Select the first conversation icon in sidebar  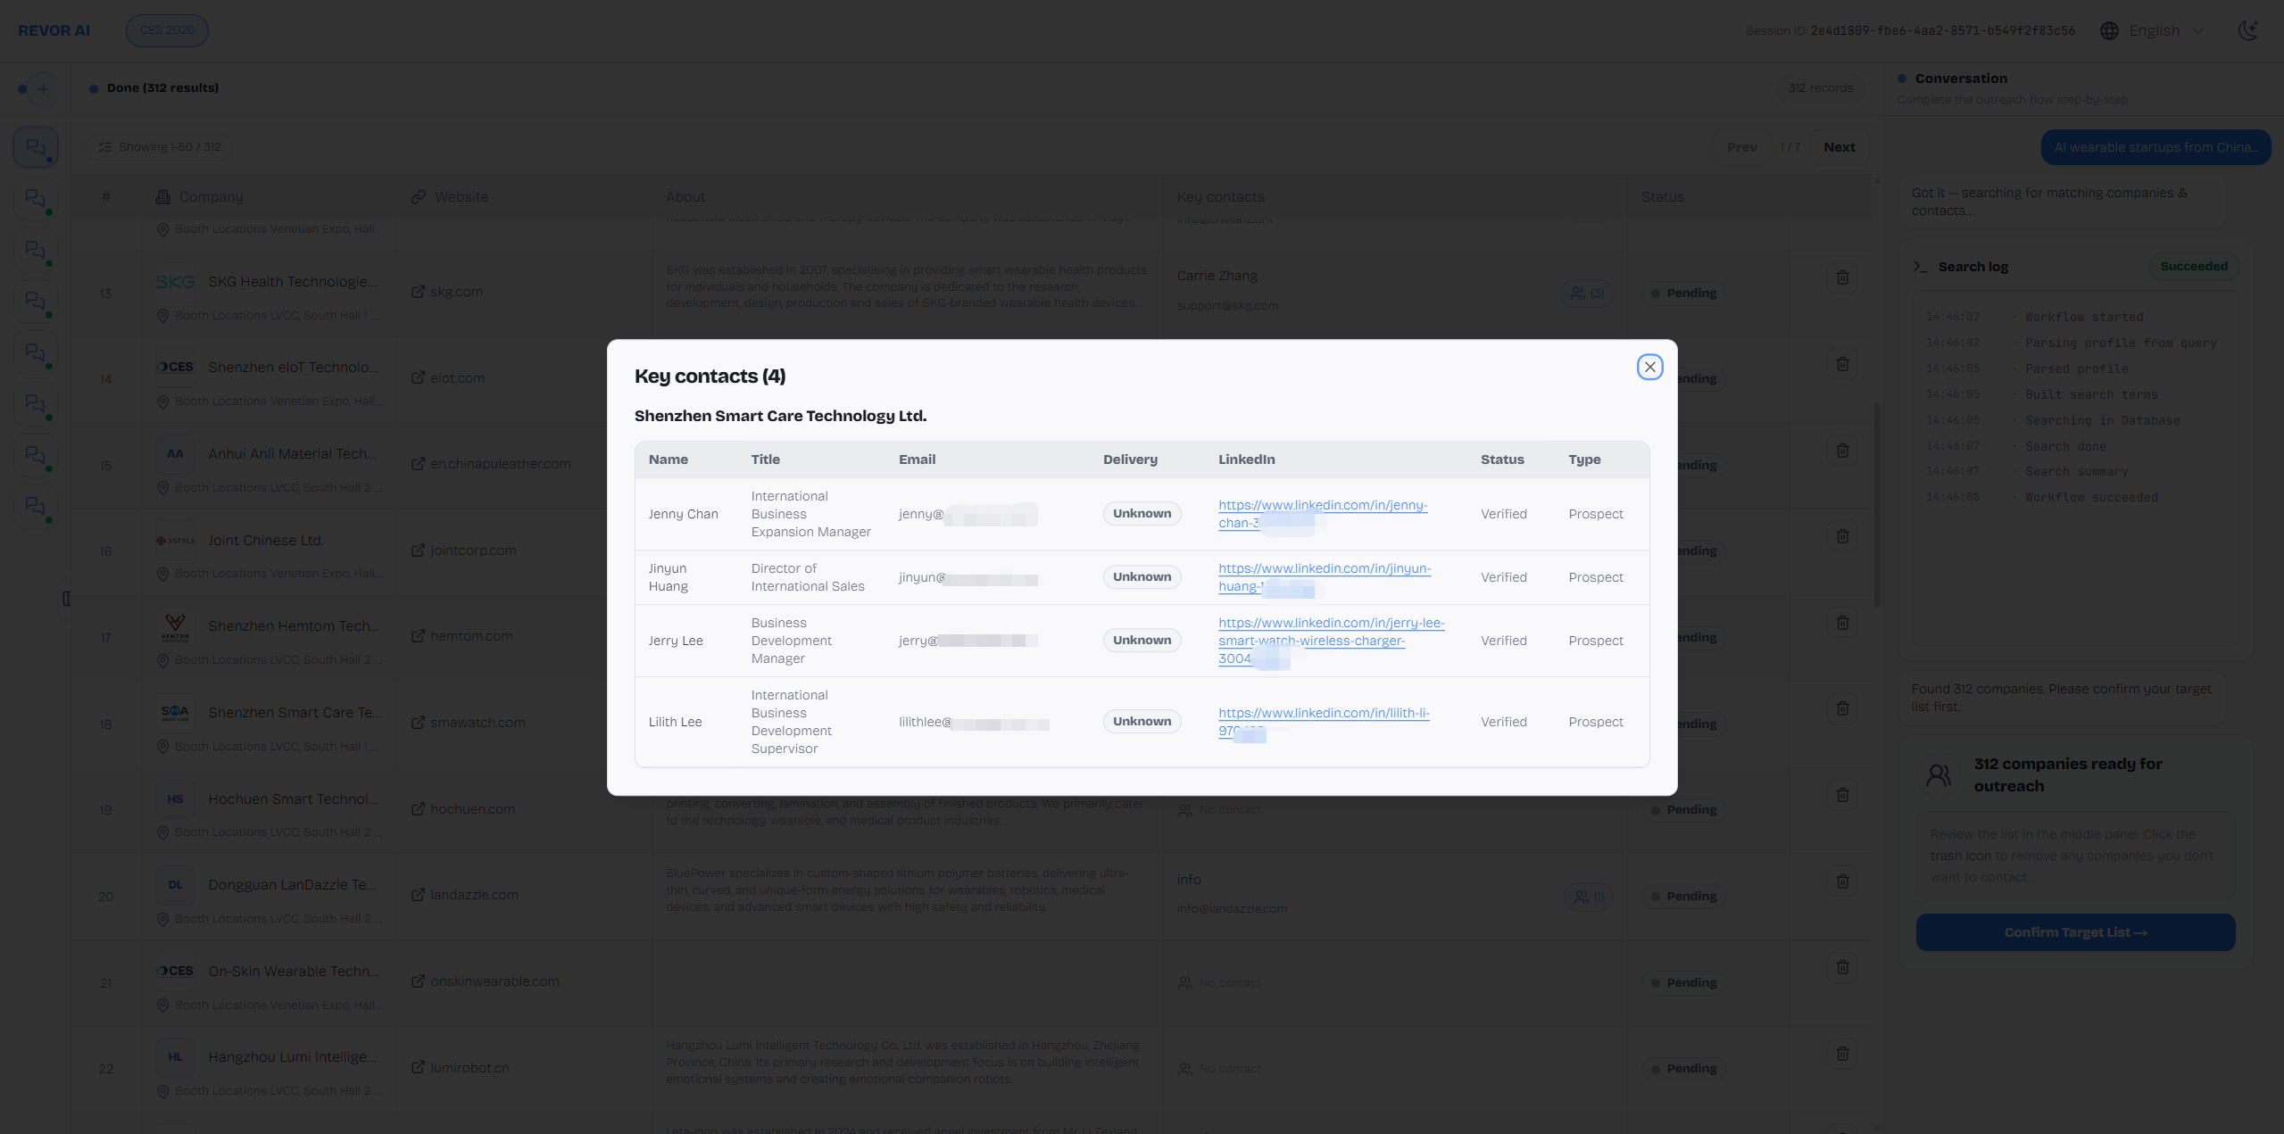tap(36, 147)
